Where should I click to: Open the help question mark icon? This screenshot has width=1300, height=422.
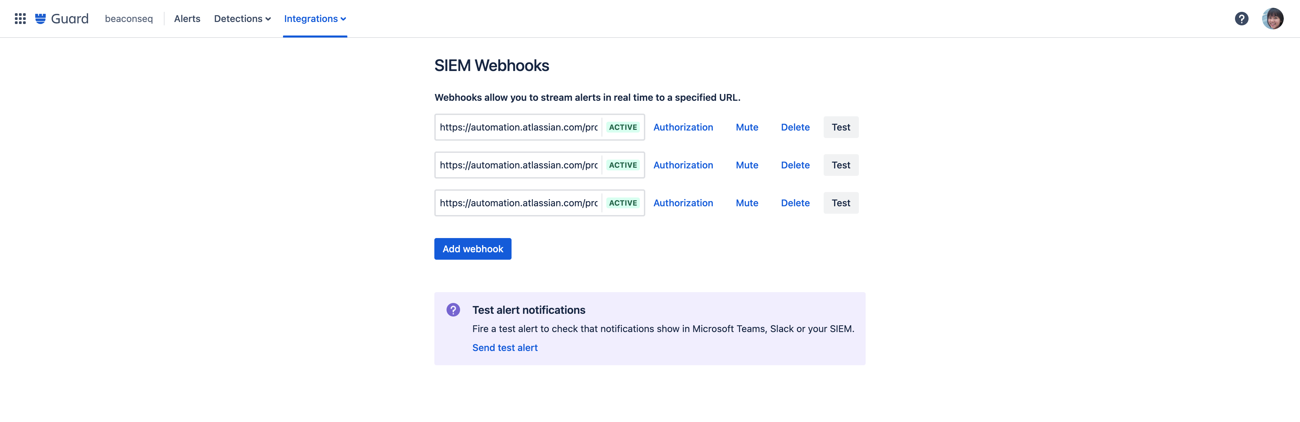click(x=1241, y=19)
